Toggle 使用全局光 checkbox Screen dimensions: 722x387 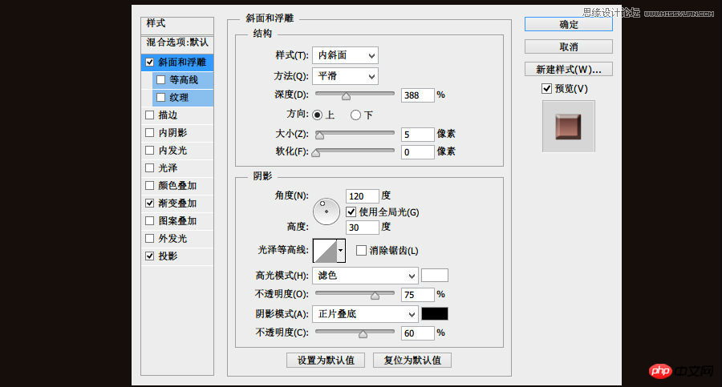point(351,212)
